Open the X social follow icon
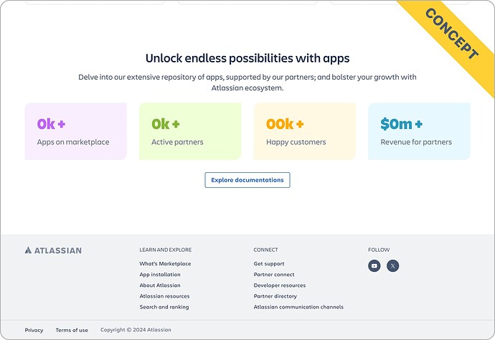Image resolution: width=495 pixels, height=340 pixels. pos(392,266)
